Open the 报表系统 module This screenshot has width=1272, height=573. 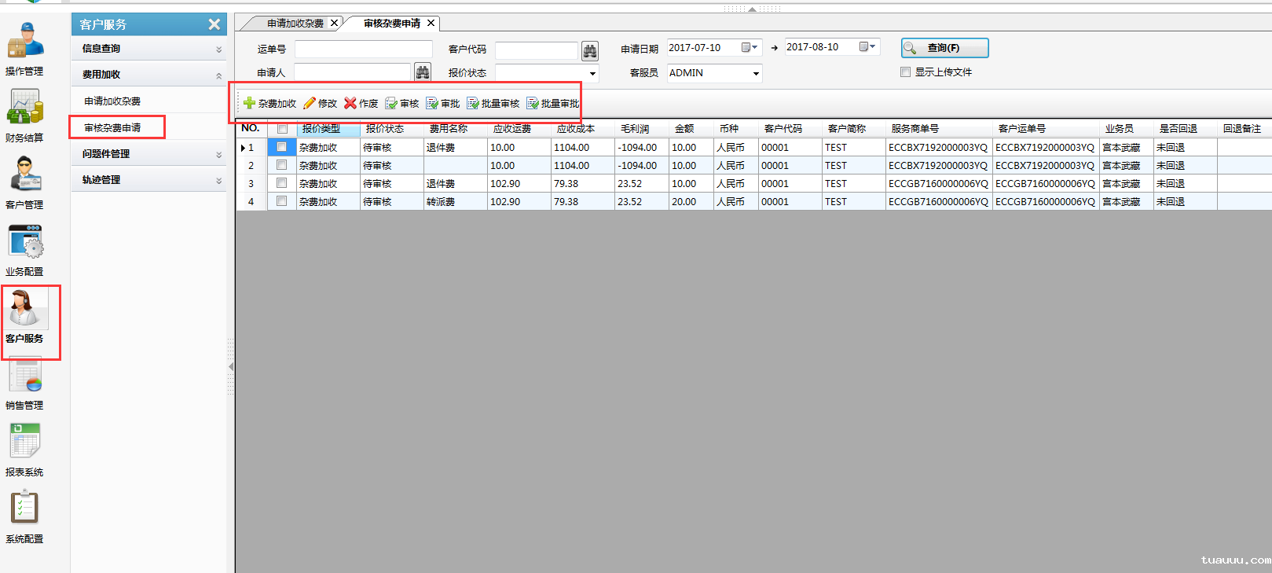[24, 450]
